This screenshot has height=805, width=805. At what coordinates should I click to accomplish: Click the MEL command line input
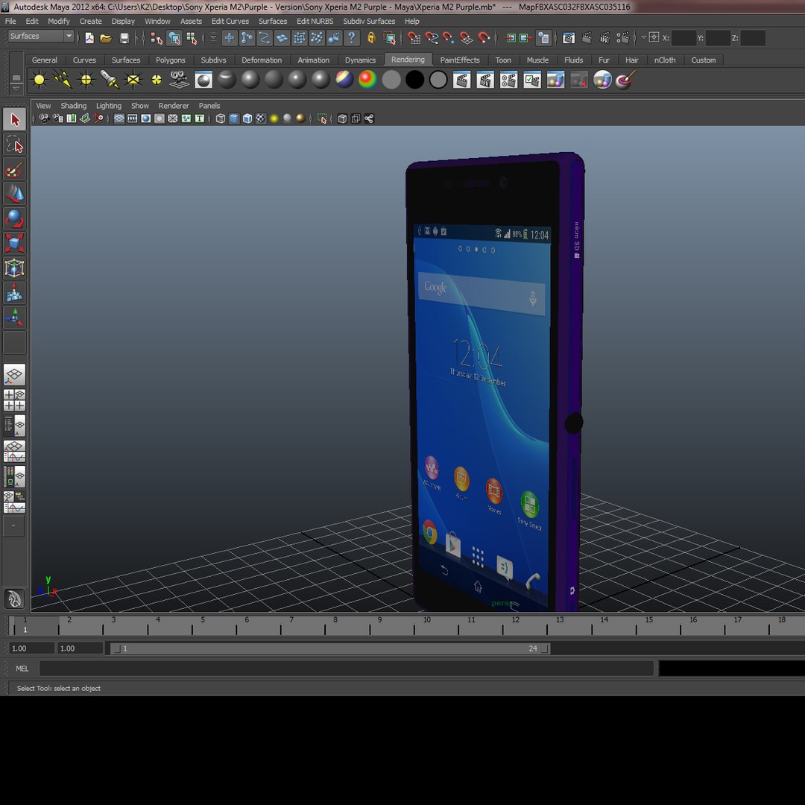point(347,669)
